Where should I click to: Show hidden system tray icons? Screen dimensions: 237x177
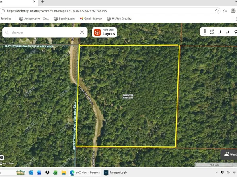click(x=216, y=173)
